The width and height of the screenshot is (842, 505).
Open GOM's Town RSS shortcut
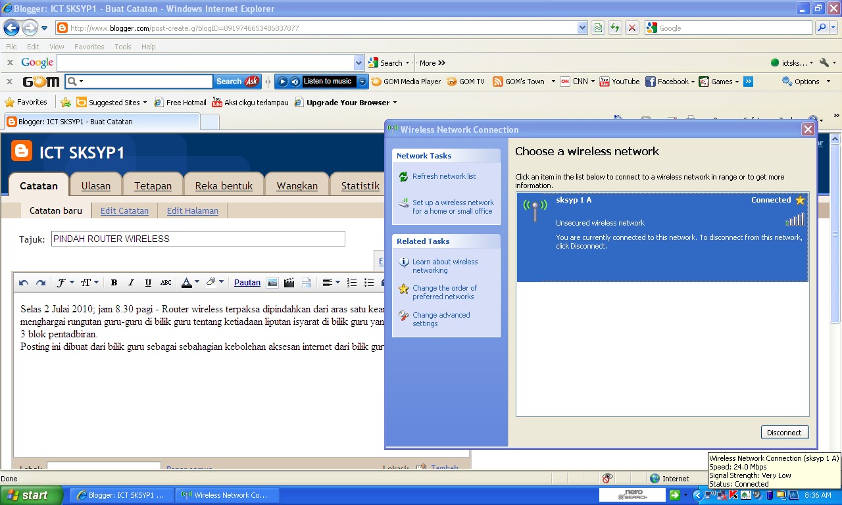click(519, 82)
